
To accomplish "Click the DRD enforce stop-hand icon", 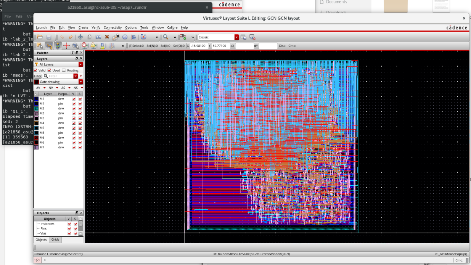I will pyautogui.click(x=85, y=46).
